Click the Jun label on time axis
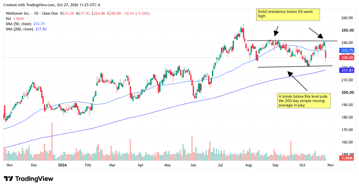The image size is (359, 188). coord(193,165)
